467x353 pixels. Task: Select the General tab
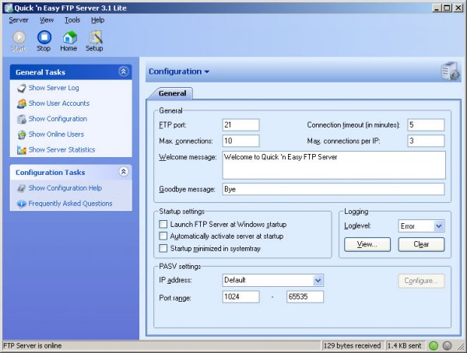point(172,93)
